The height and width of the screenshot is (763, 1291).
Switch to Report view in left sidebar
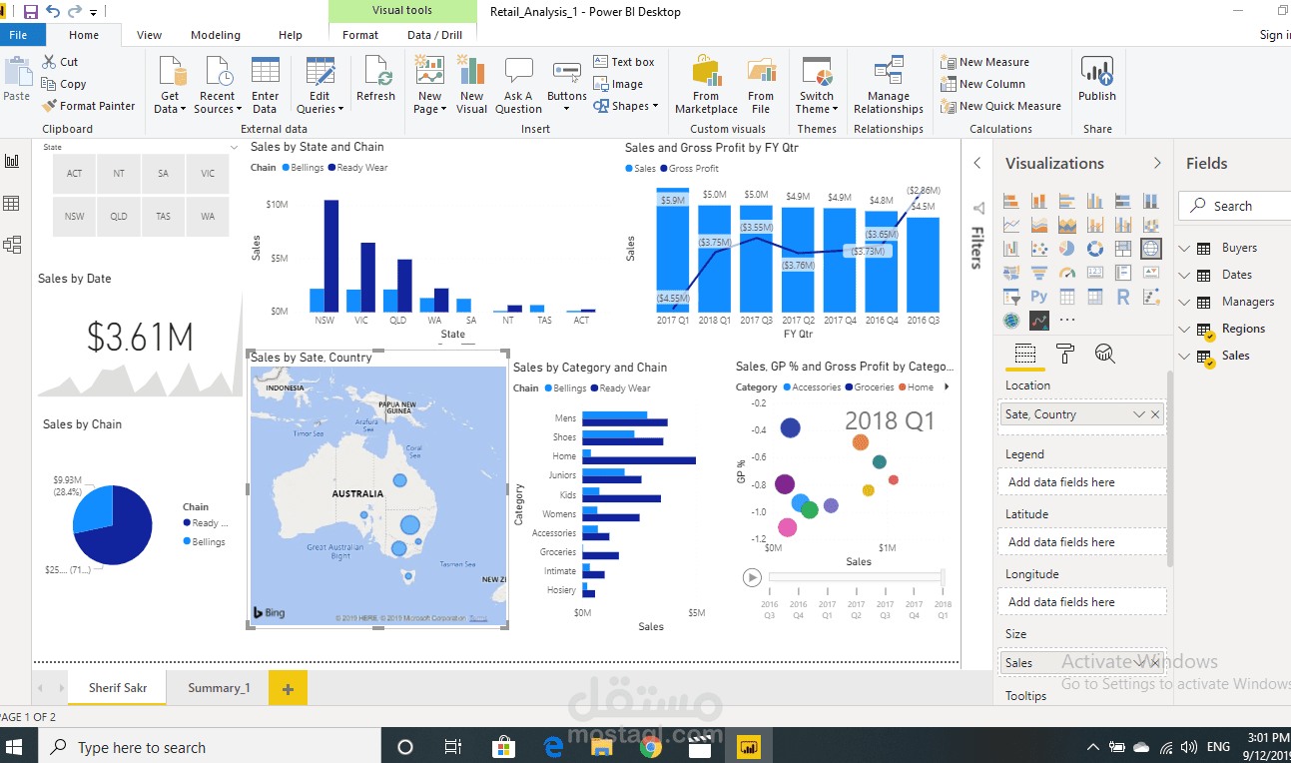pos(12,161)
